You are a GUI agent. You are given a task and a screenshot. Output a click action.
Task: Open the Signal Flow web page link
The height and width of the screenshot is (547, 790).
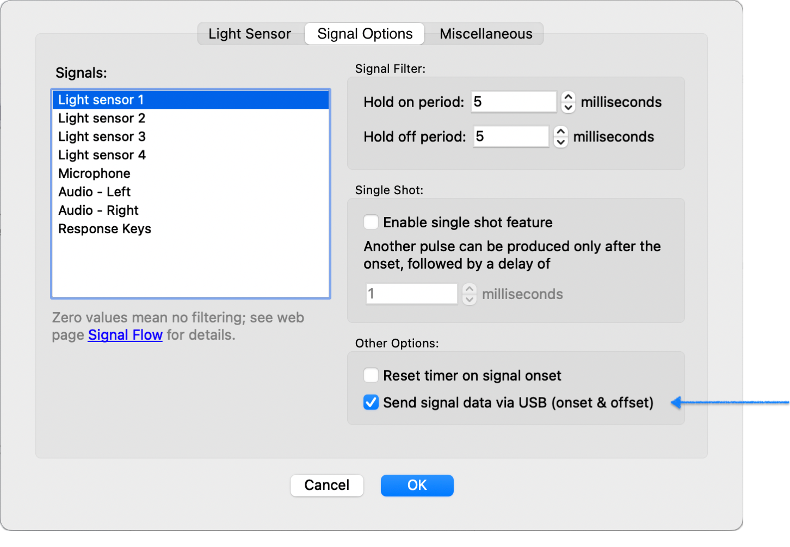[x=125, y=335]
